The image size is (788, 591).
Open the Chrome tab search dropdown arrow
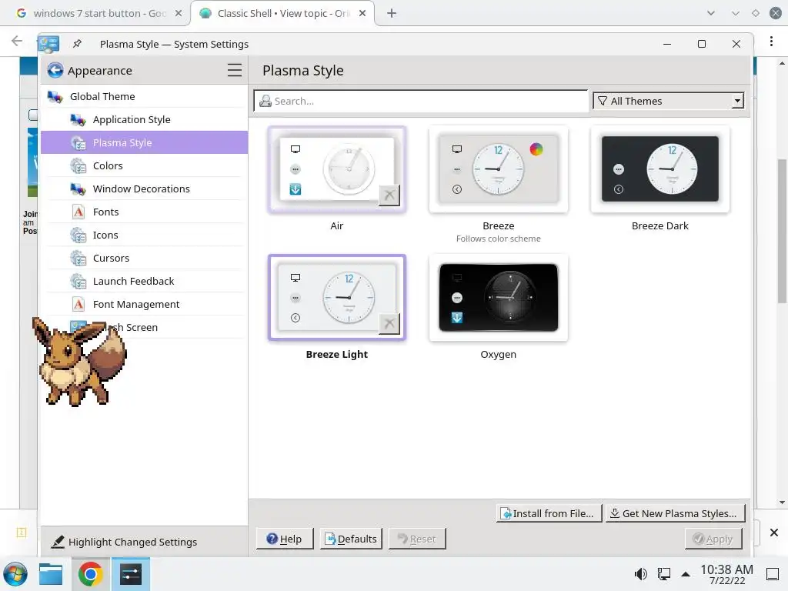point(710,13)
